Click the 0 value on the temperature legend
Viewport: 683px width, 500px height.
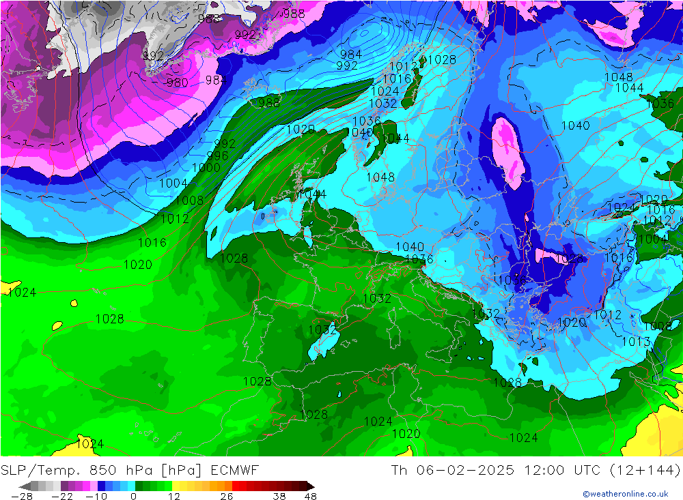[x=133, y=497]
